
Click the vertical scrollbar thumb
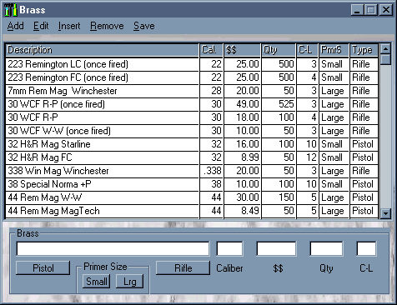[385, 60]
